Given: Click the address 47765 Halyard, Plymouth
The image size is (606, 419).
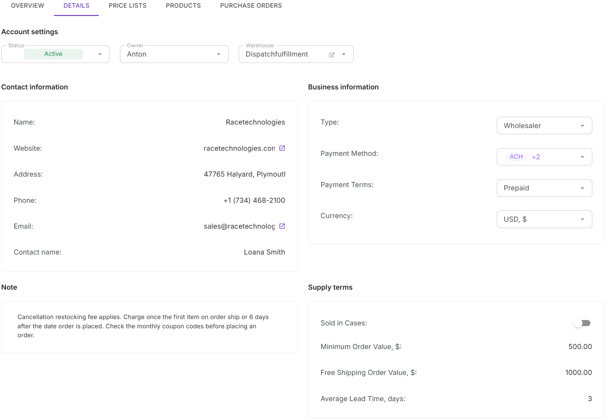Looking at the screenshot, I should click(244, 174).
